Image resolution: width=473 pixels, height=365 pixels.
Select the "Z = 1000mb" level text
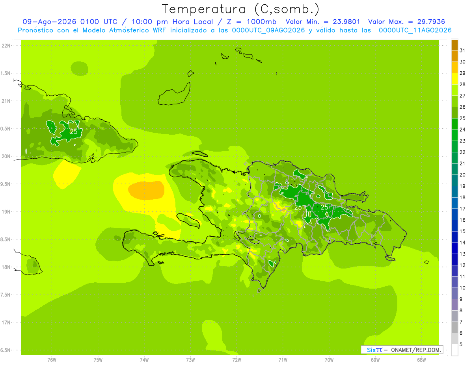[252, 22]
